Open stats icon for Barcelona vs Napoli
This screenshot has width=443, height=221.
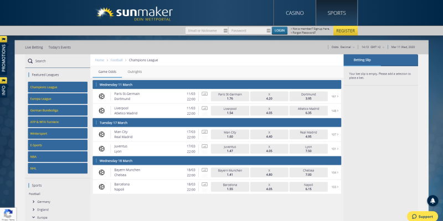click(x=204, y=185)
